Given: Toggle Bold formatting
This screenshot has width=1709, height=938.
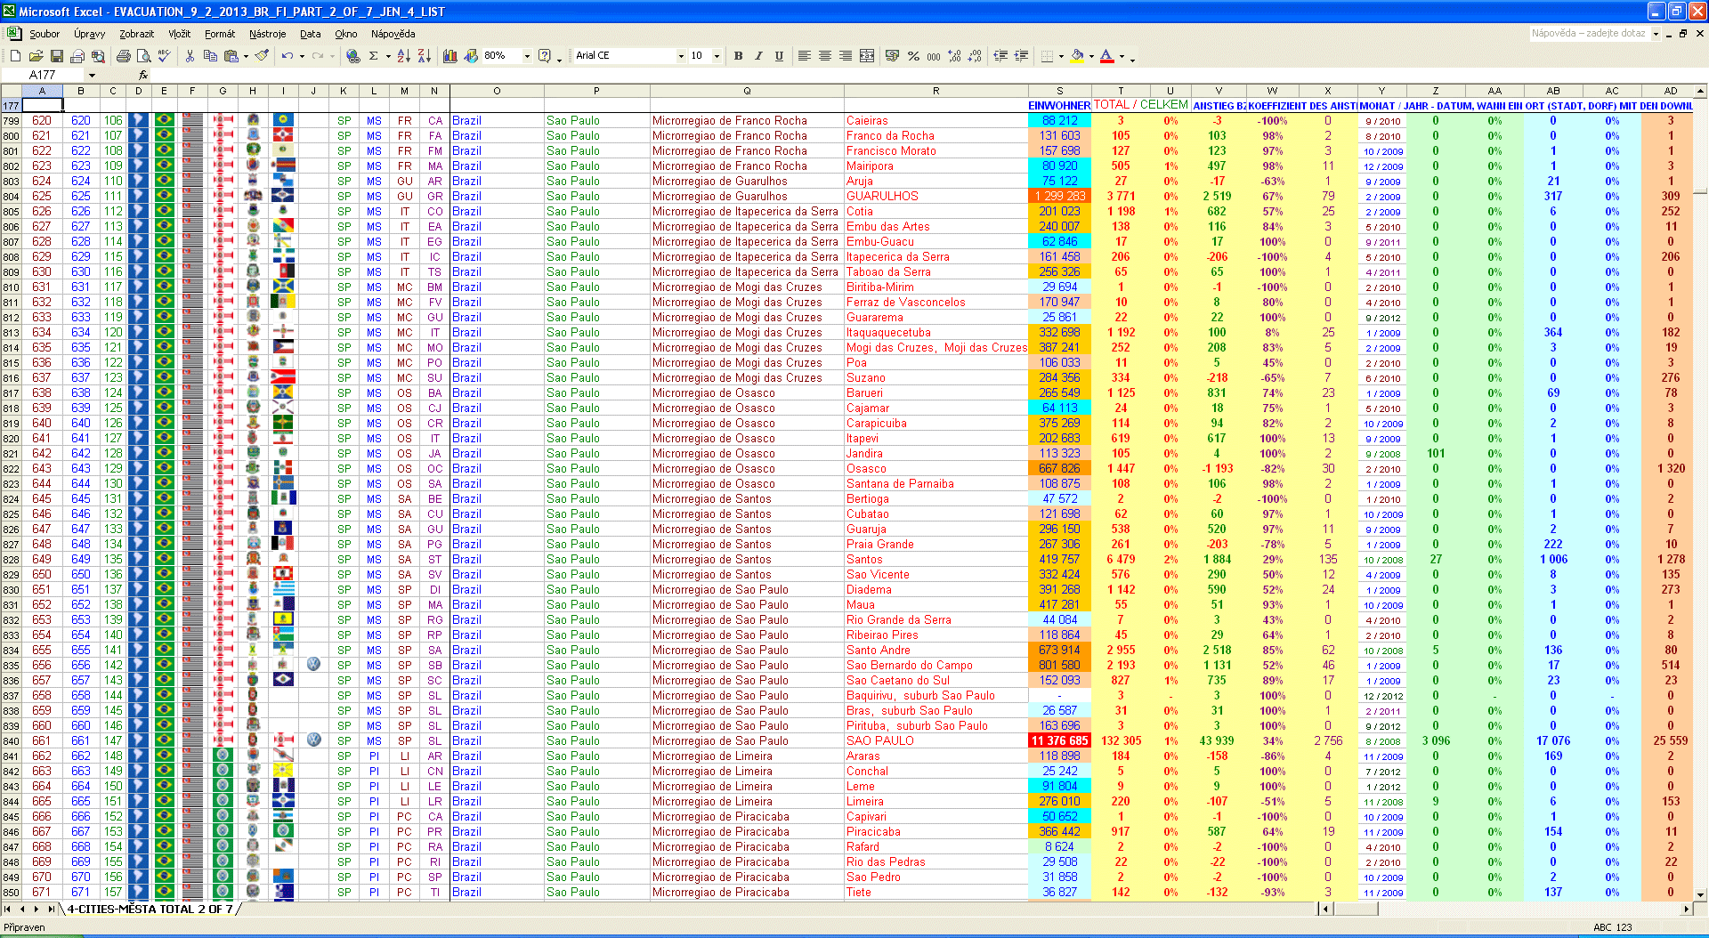Looking at the screenshot, I should click(738, 56).
